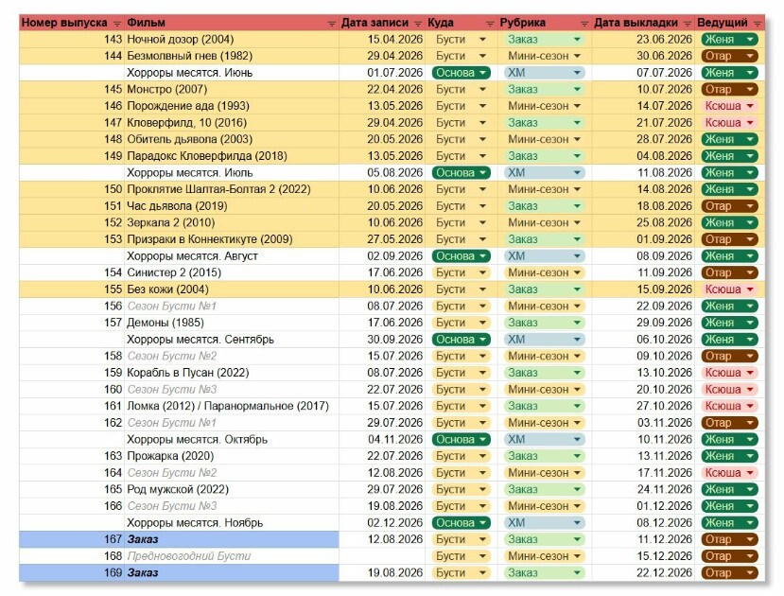The width and height of the screenshot is (784, 596).
Task: Open filter icon in Куда header
Action: [490, 24]
